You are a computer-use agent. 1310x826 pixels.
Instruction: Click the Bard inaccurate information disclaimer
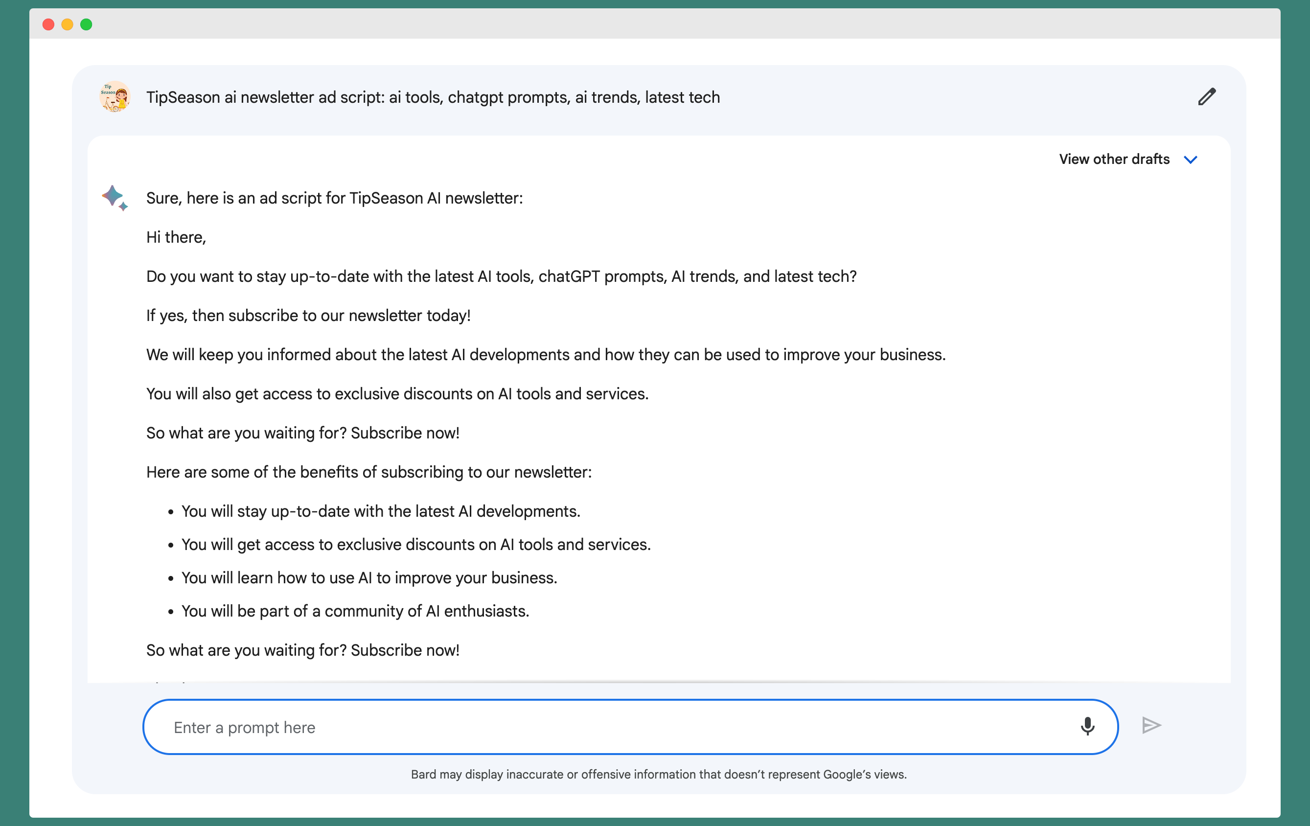658,774
